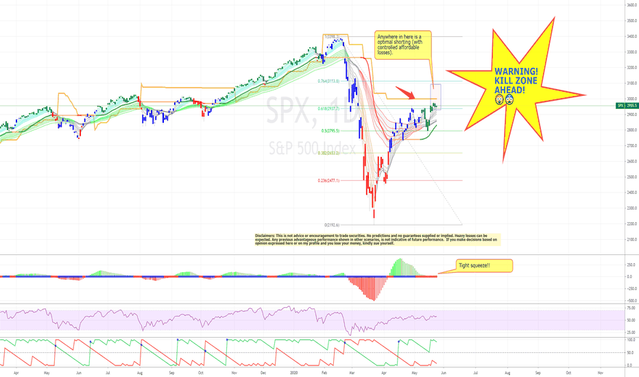Click the Fibonacci label 1(3398.3)
Screen dimensions: 639x377
point(332,37)
